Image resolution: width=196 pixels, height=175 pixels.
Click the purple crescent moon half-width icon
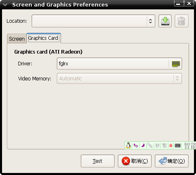pyautogui.click(x=143, y=145)
